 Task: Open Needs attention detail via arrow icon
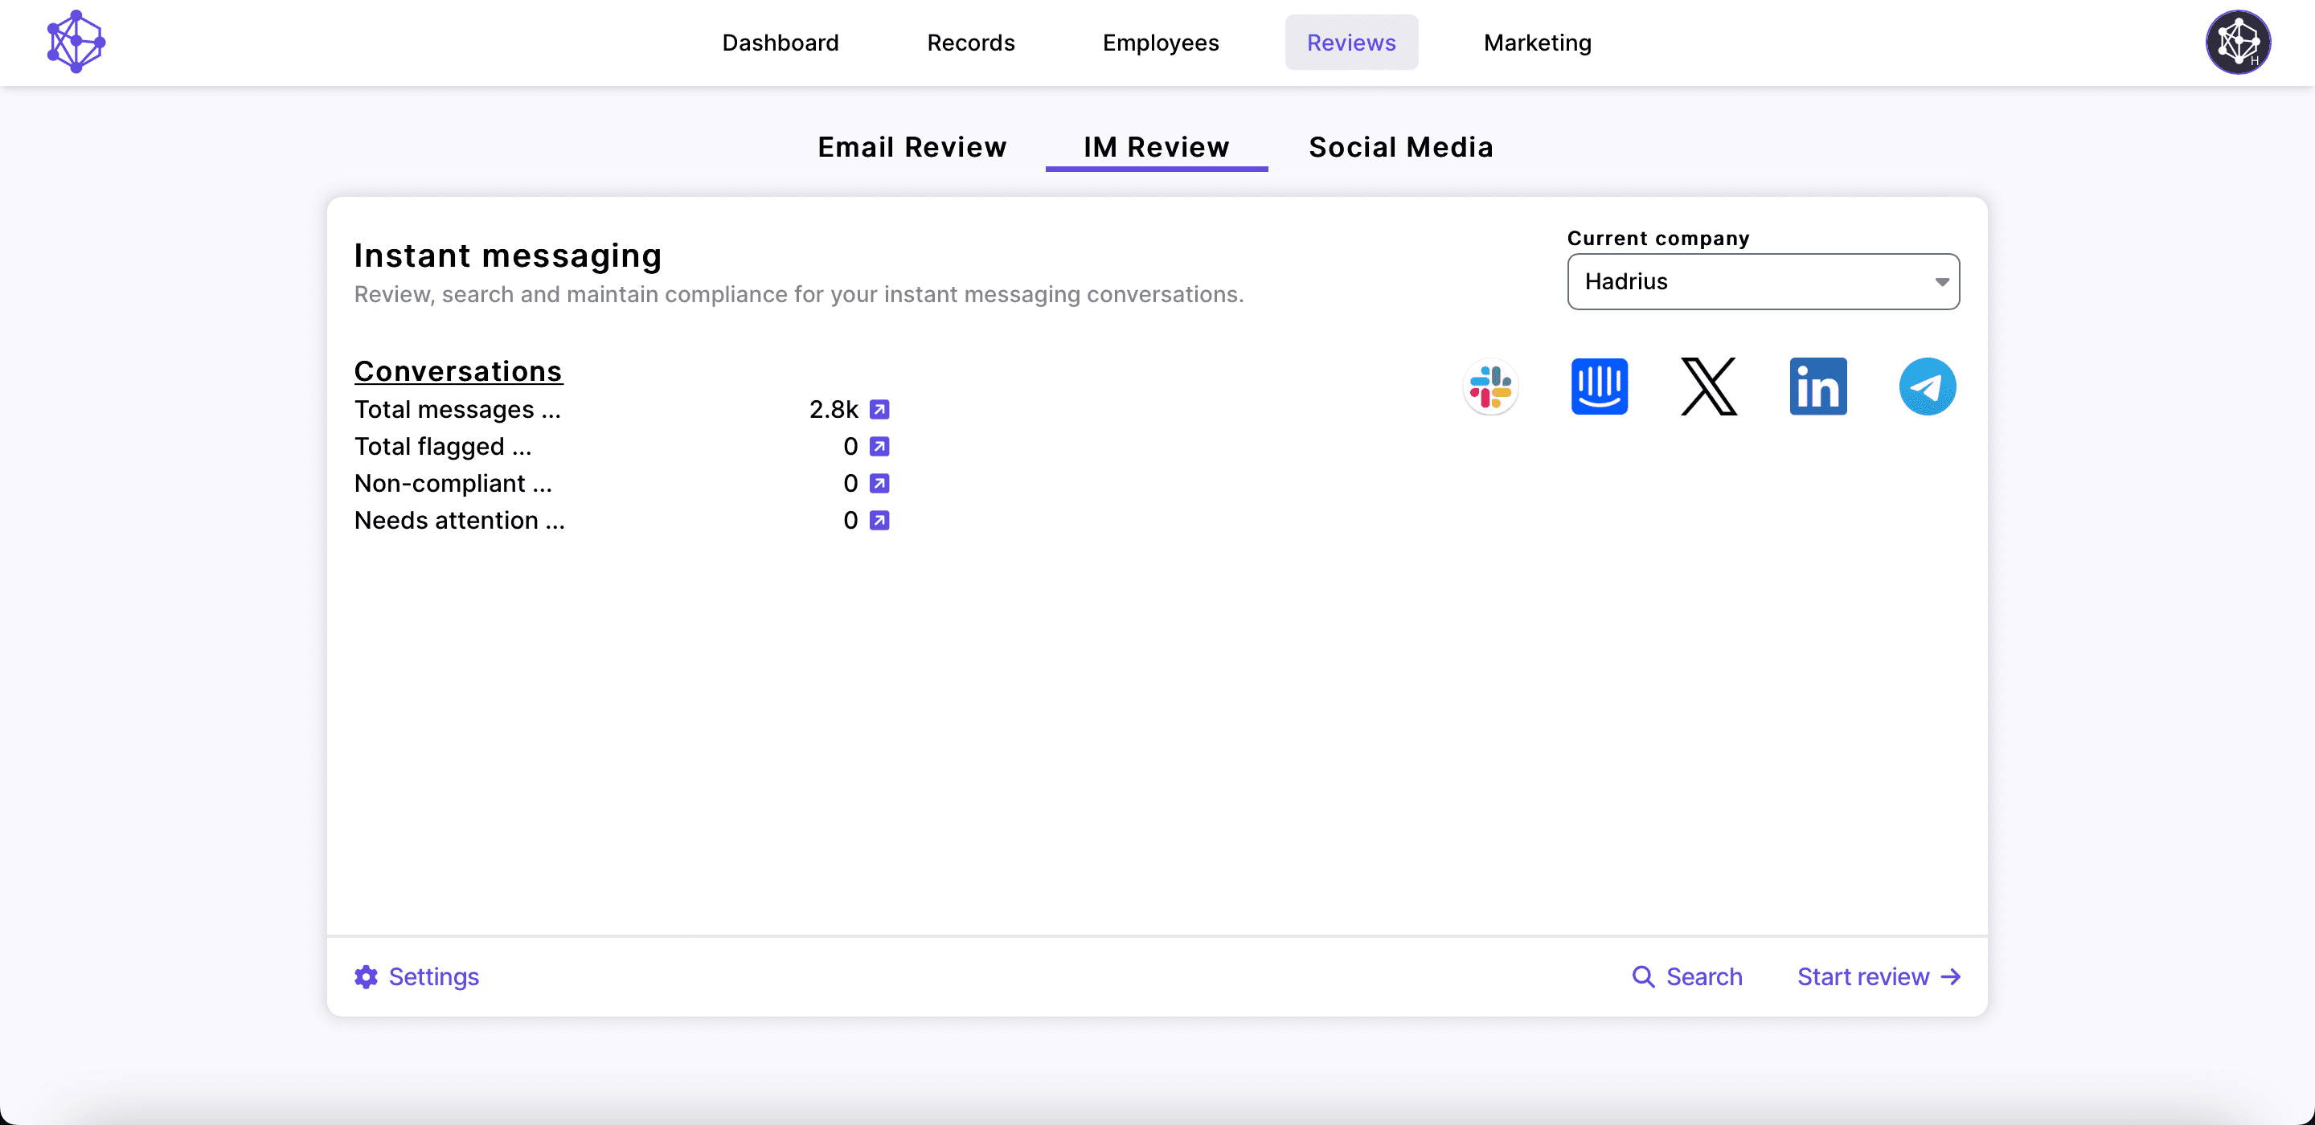point(881,520)
